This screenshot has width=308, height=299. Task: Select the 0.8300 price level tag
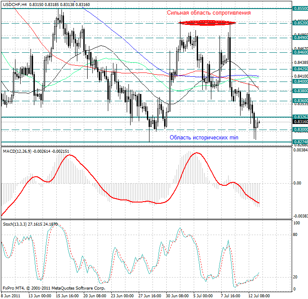300,129
